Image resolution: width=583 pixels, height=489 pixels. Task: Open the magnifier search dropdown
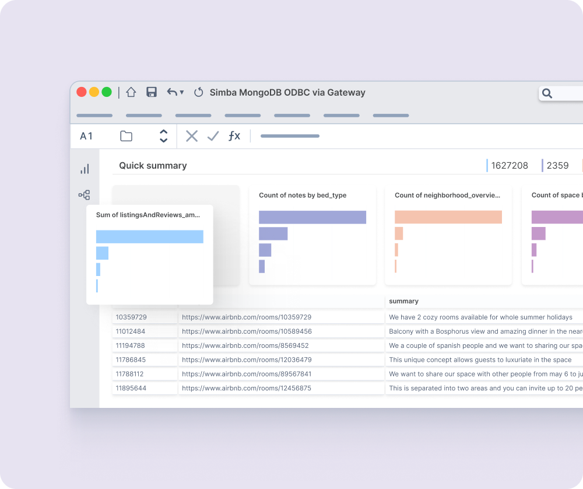click(x=546, y=93)
